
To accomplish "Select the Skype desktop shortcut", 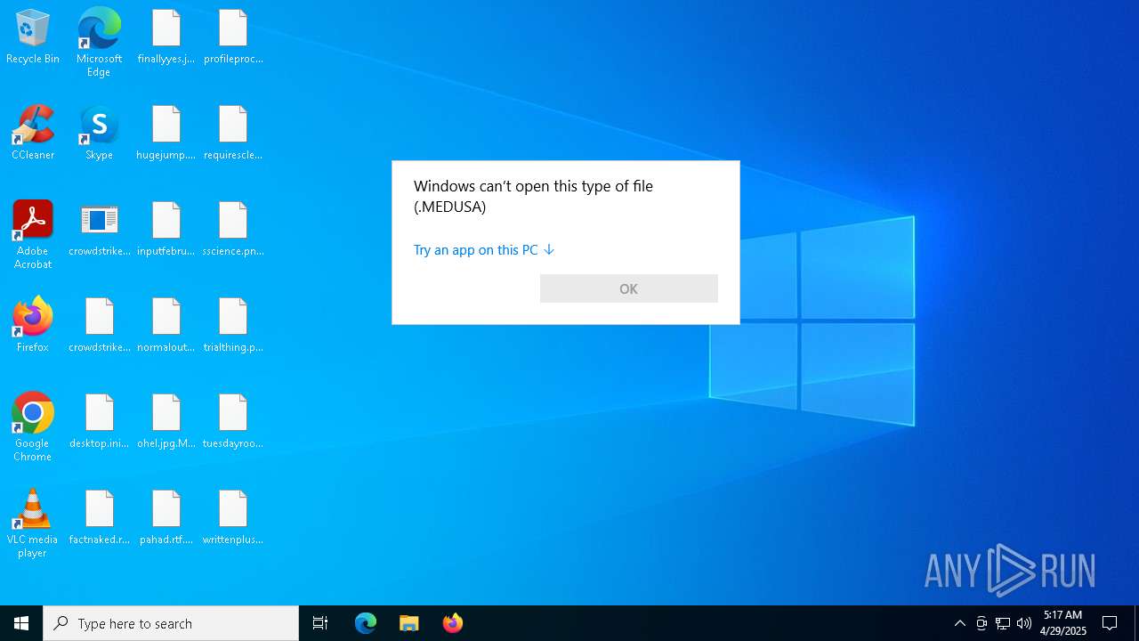I will tap(99, 134).
